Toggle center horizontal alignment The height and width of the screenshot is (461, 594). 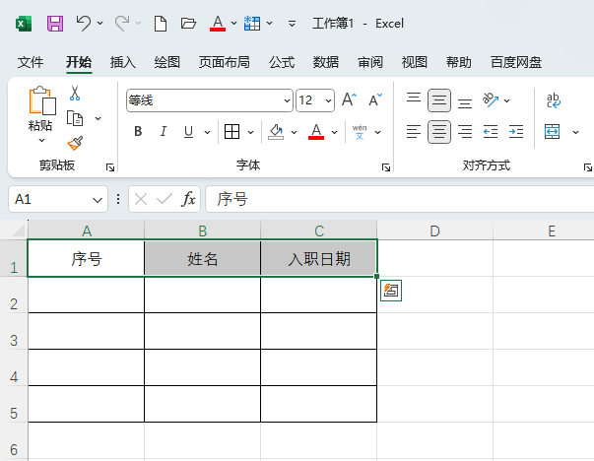(x=439, y=132)
